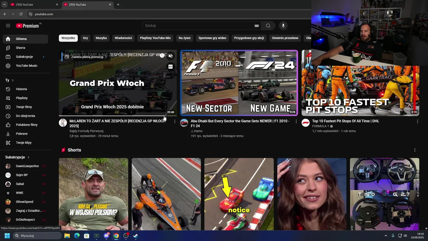The image size is (428, 241).
Task: Select Przygodowe gry akcji chip
Action: tap(249, 38)
